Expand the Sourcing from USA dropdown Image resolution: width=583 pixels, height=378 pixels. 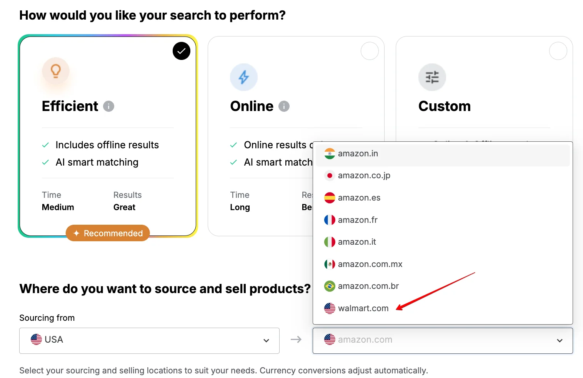(149, 341)
